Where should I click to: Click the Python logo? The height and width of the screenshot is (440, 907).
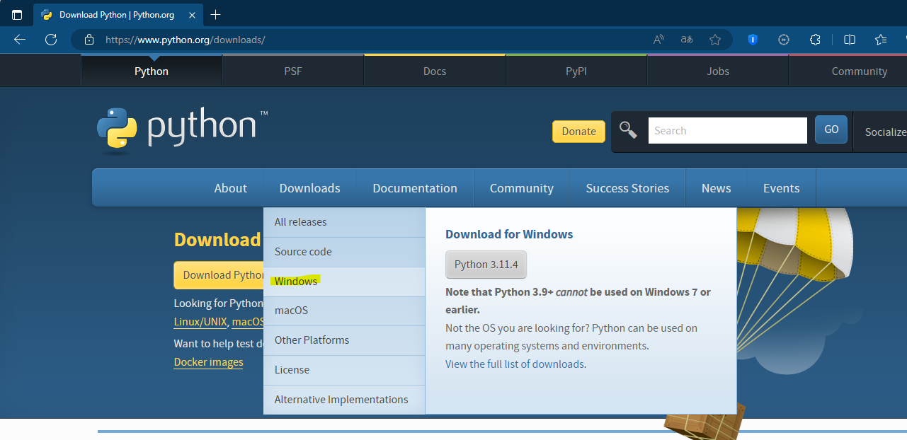(x=183, y=131)
